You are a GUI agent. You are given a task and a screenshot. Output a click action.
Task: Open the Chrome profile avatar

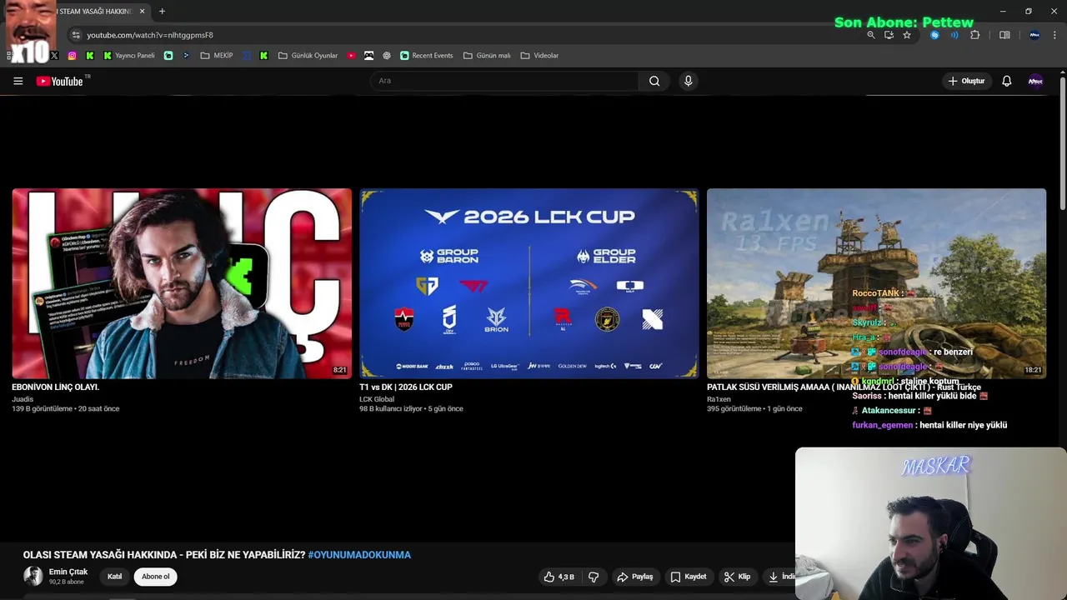pos(1034,35)
